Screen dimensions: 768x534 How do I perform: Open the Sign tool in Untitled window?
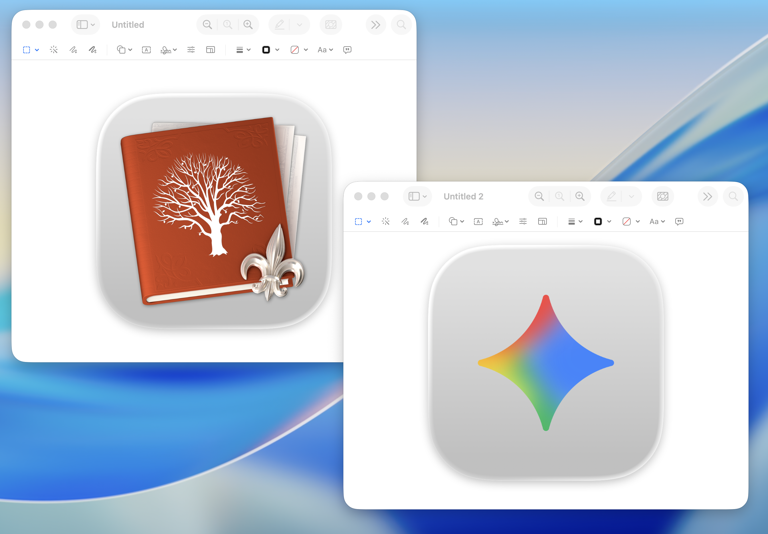[x=166, y=50]
